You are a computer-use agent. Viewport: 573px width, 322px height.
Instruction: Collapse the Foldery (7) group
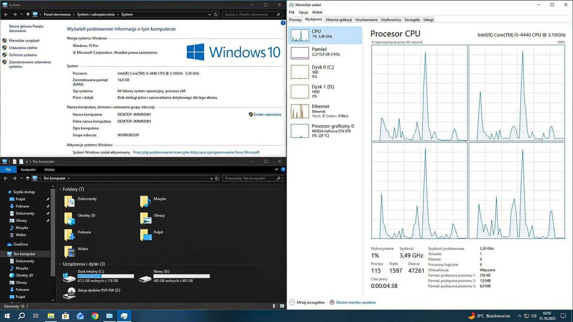60,189
